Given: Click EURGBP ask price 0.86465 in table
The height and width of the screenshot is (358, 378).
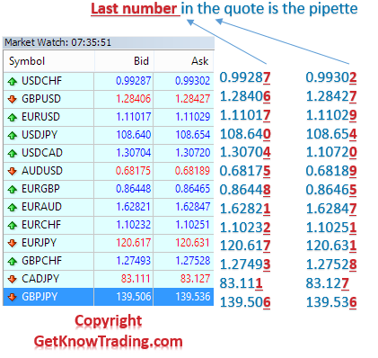Looking at the screenshot, I should (x=192, y=189).
